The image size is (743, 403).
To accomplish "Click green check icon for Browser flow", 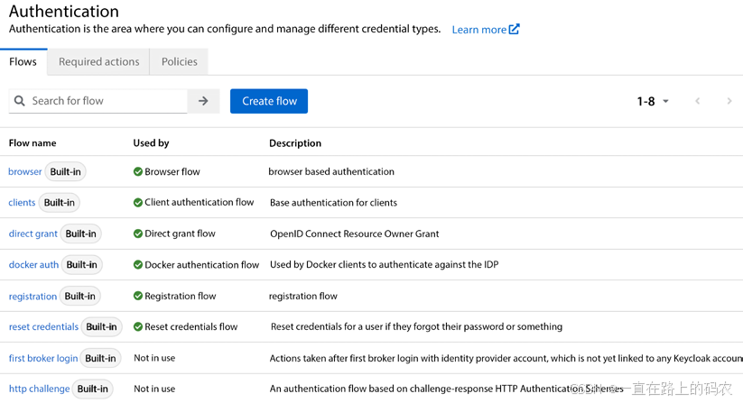I will click(138, 171).
